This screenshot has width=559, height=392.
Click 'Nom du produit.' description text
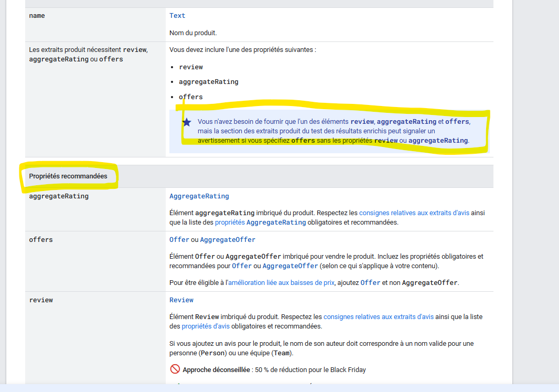tap(193, 33)
